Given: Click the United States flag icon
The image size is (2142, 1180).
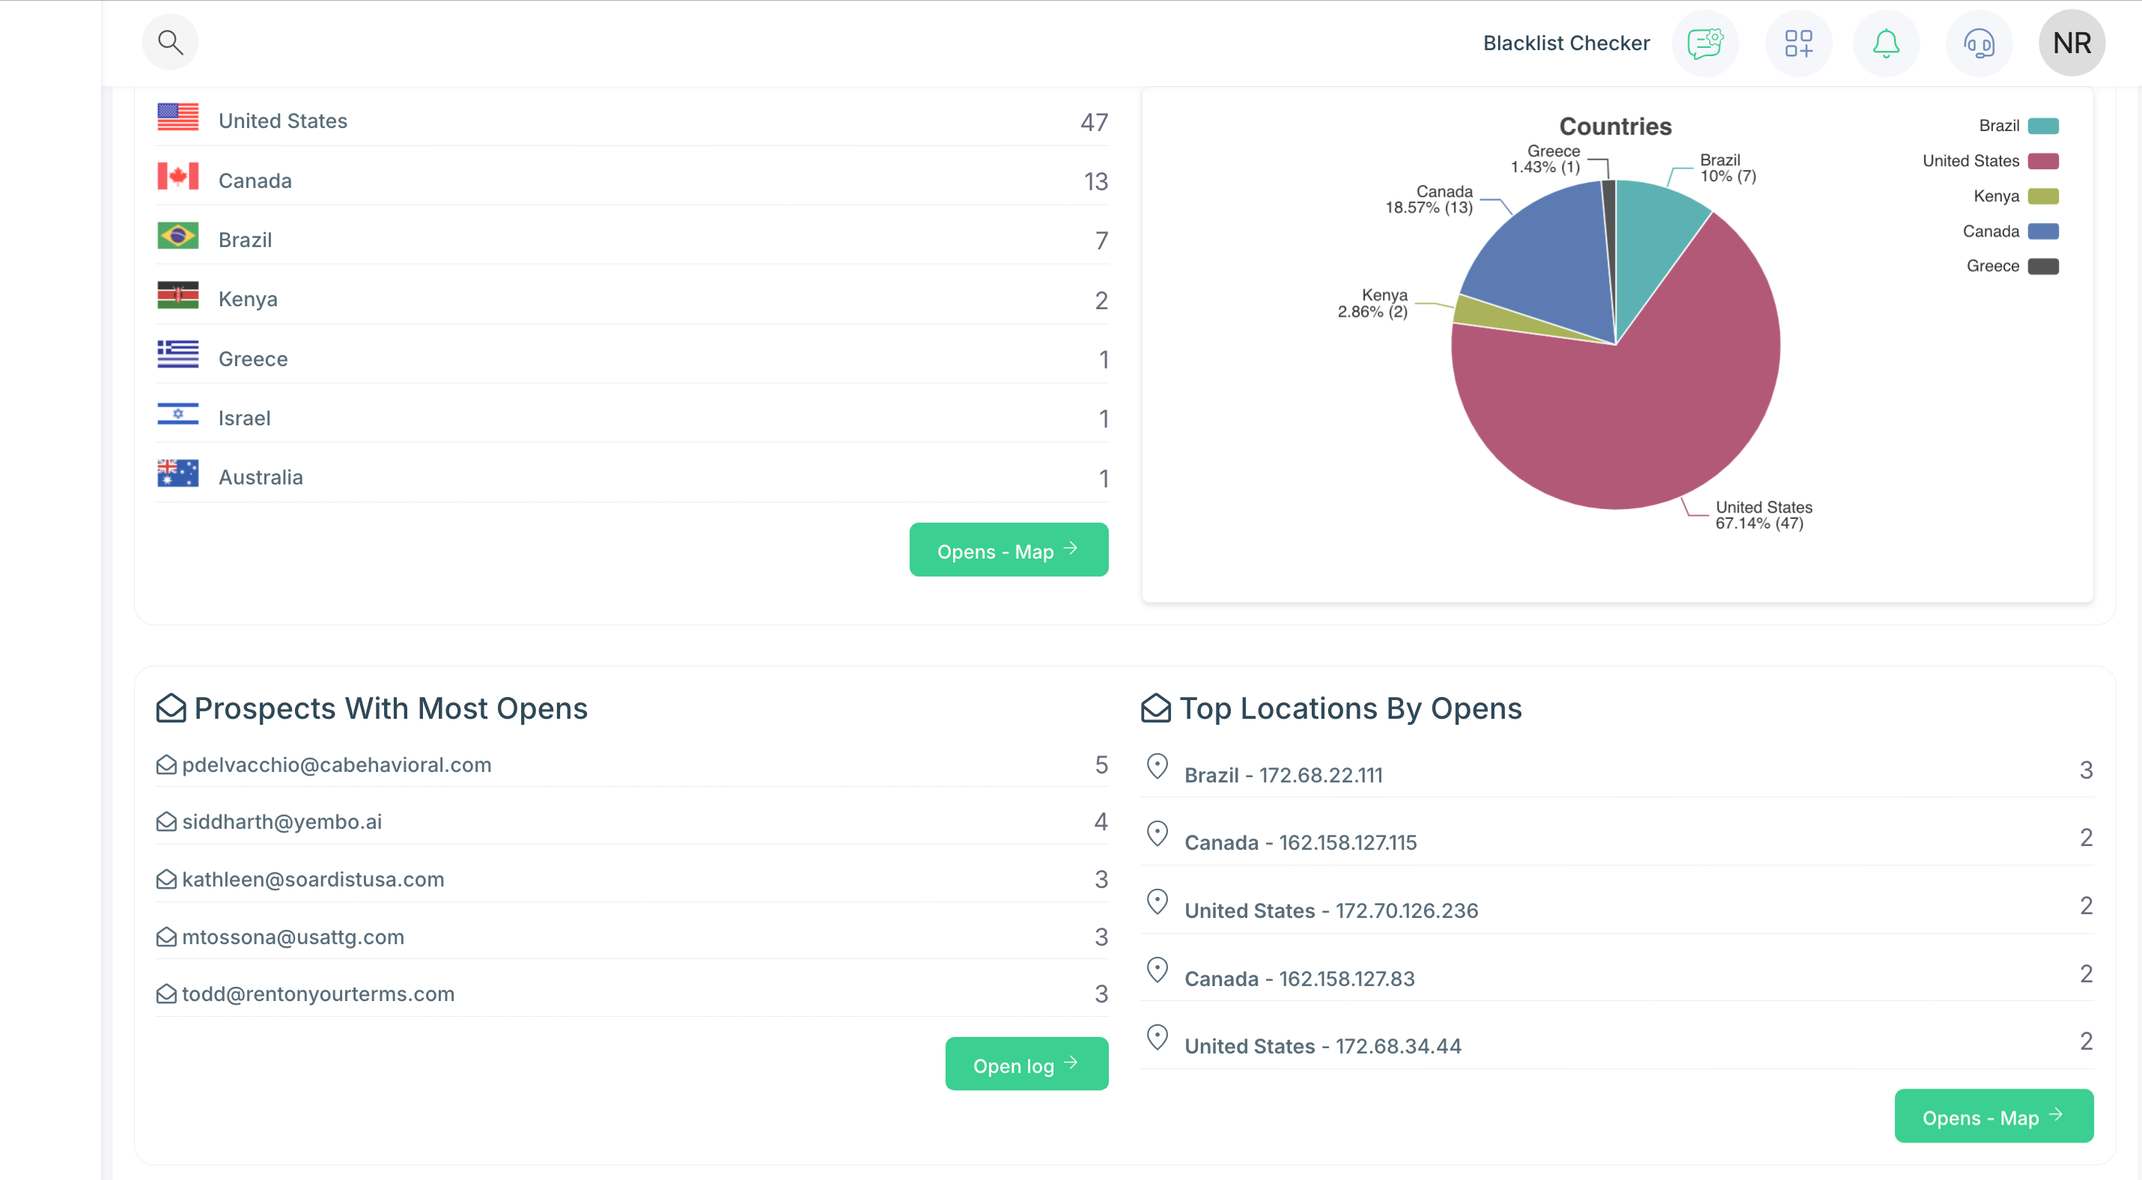Looking at the screenshot, I should 177,118.
